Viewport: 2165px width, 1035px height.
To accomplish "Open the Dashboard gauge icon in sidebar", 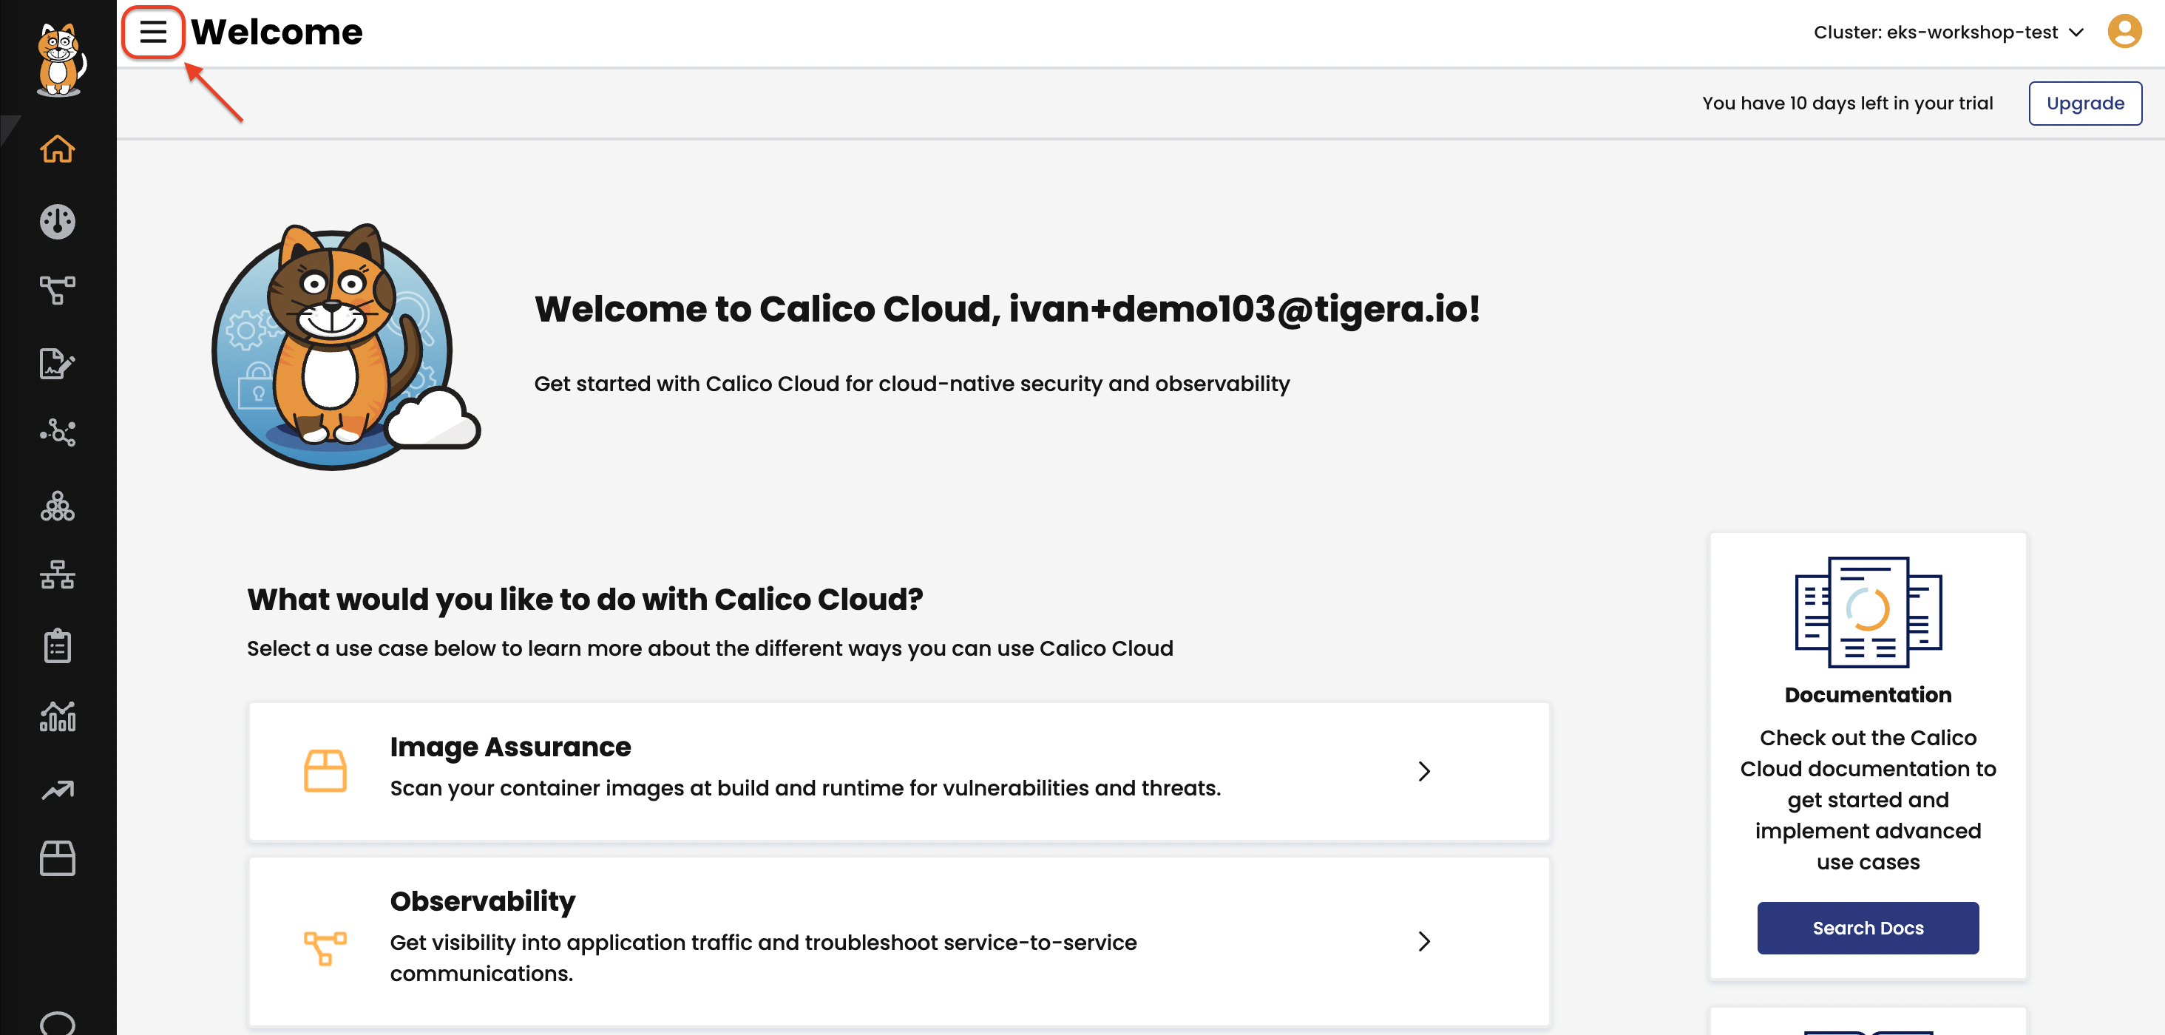I will tap(57, 222).
